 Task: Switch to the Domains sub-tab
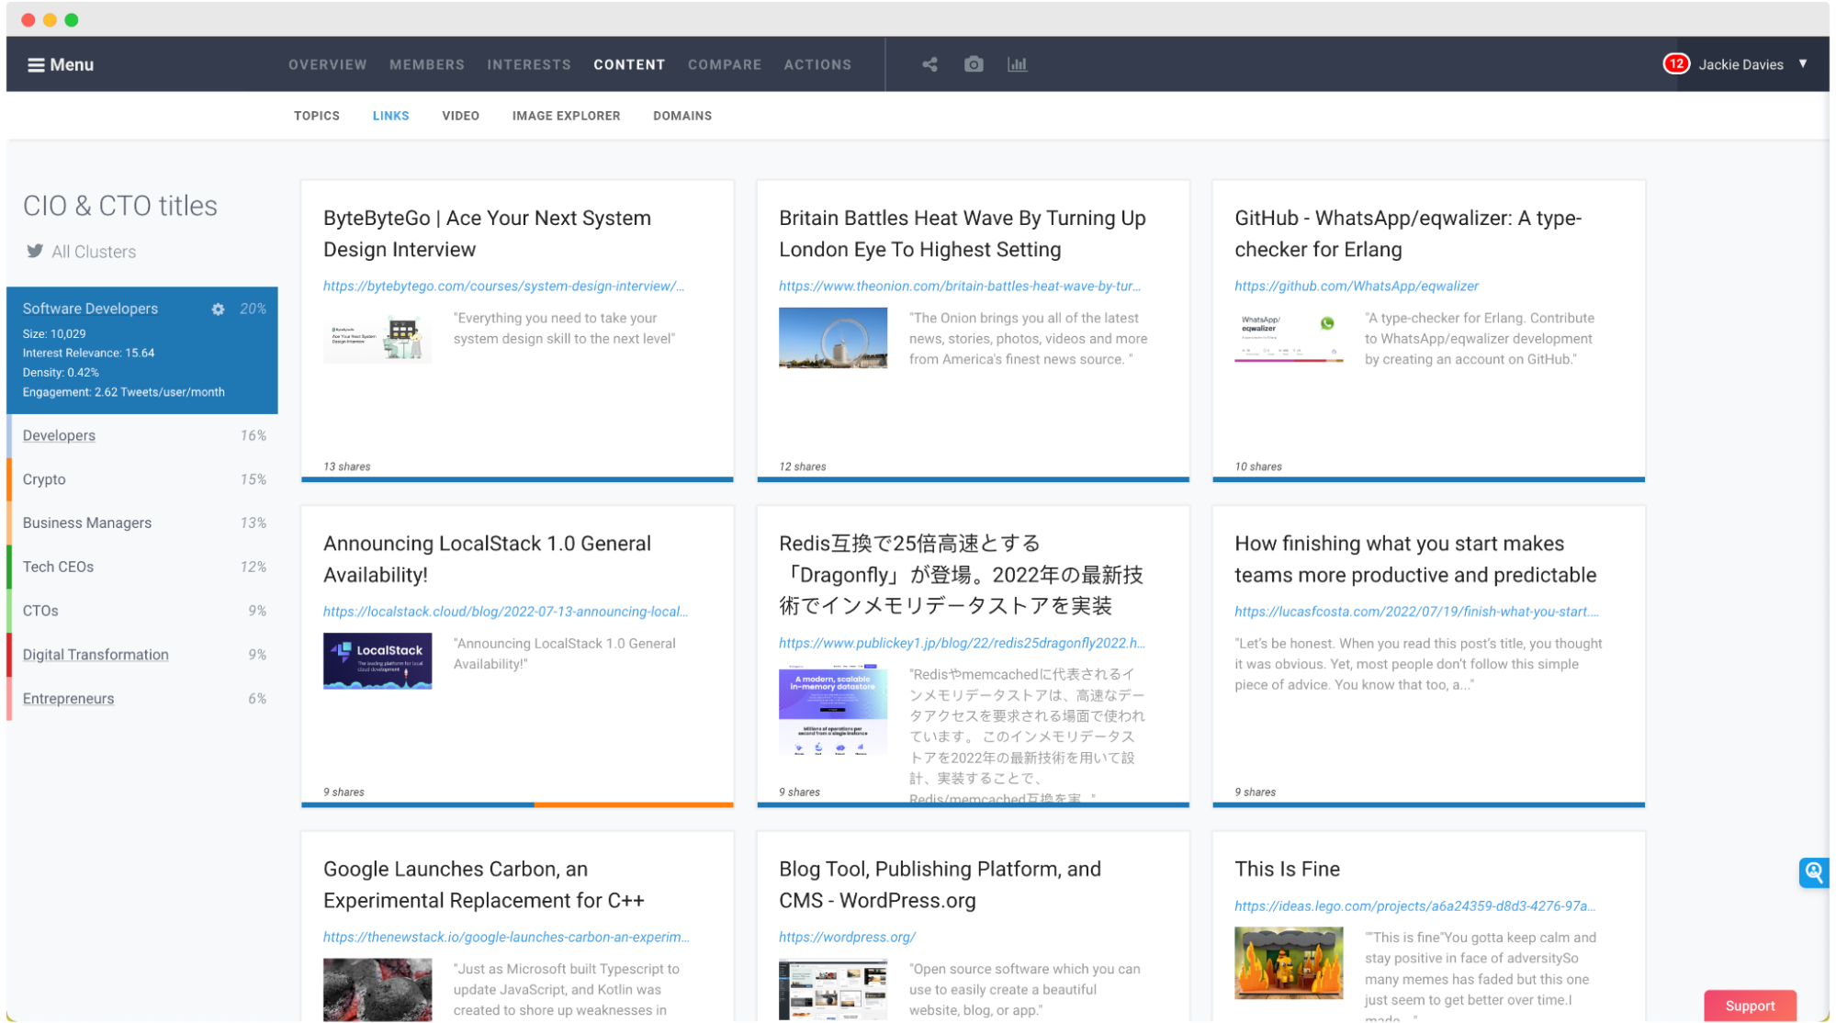click(x=682, y=116)
